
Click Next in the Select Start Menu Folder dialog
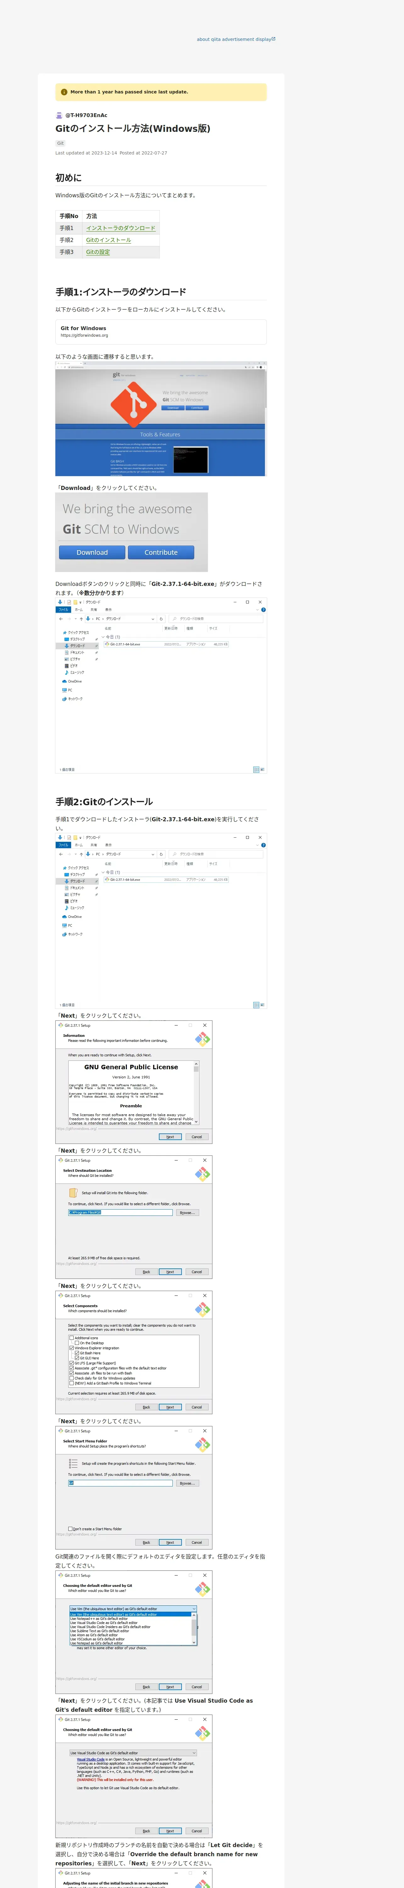coord(170,1542)
